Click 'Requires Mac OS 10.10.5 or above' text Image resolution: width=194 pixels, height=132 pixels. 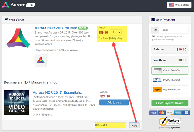56,50
